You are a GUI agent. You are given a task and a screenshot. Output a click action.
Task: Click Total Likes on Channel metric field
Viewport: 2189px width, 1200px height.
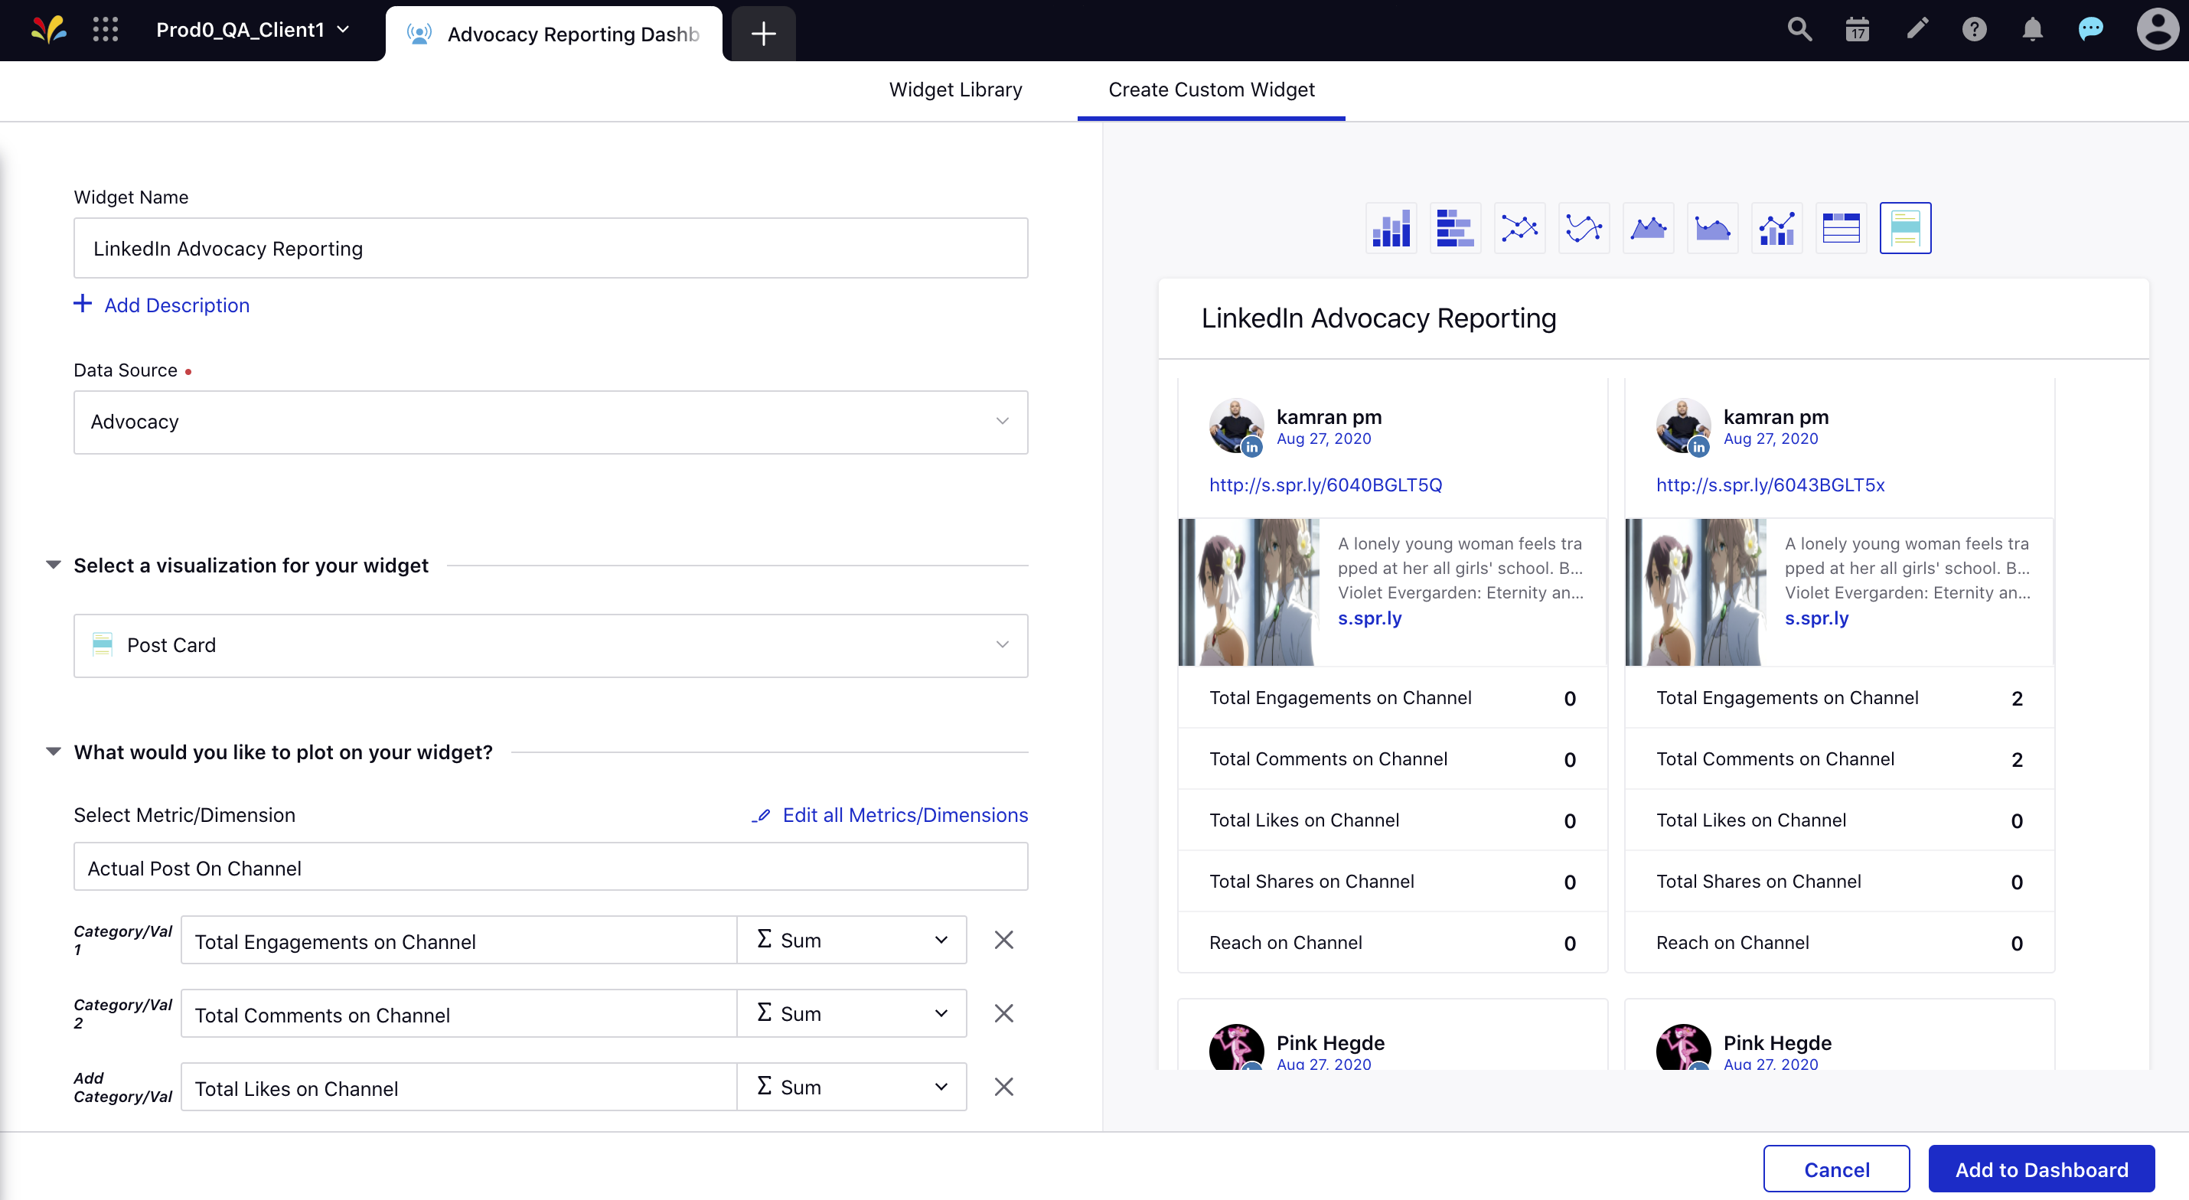click(x=459, y=1086)
